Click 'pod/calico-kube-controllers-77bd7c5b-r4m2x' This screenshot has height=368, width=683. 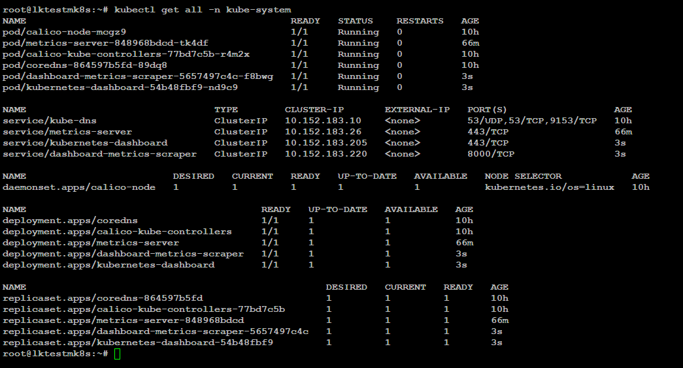[126, 54]
